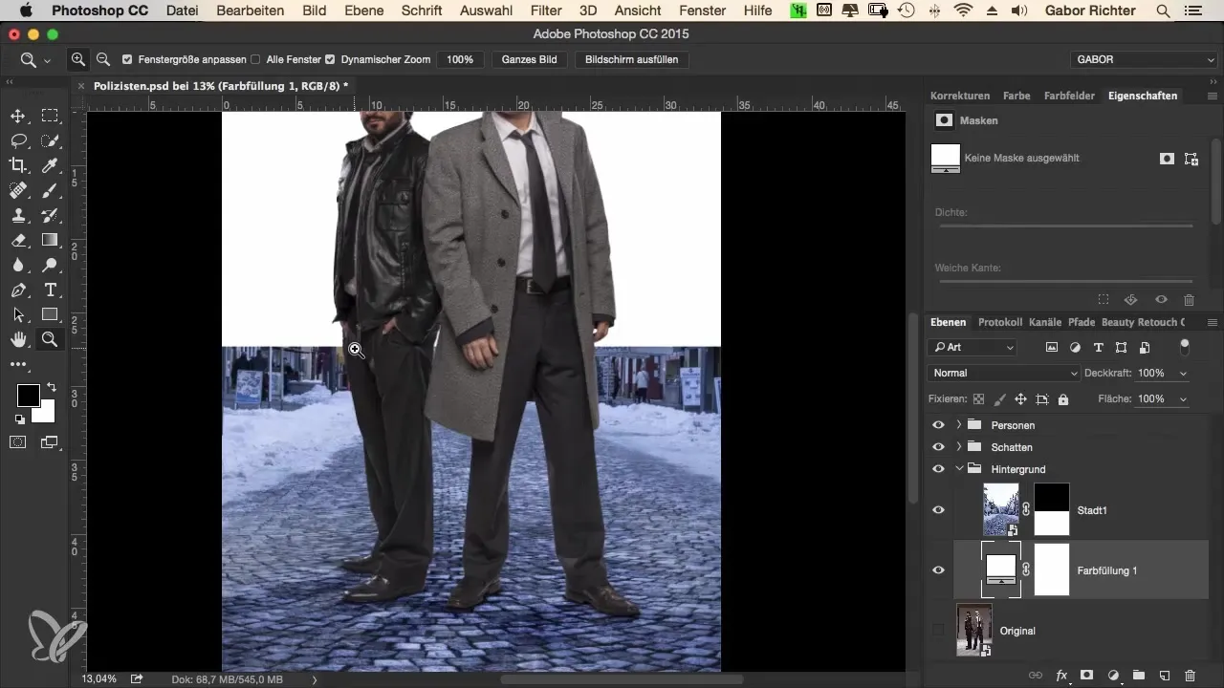Click the 100% zoom button
Screen dimensions: 1224x688
(x=460, y=59)
